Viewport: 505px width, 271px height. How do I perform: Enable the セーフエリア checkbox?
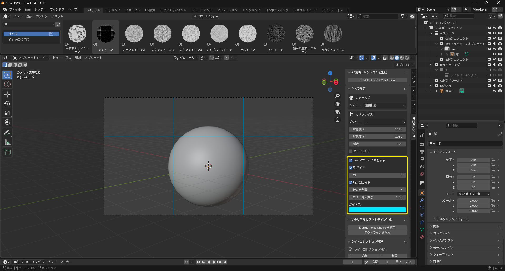tap(351, 151)
